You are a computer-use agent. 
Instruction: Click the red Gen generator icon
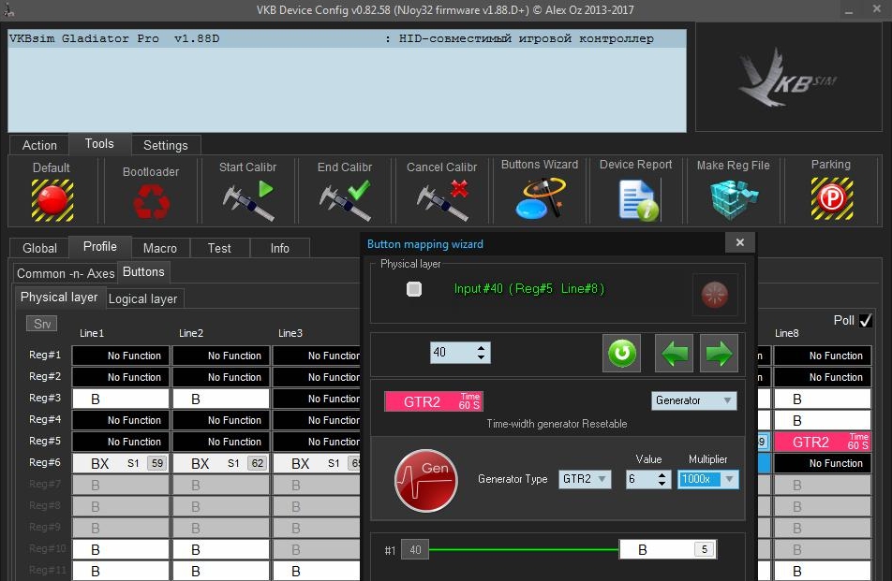click(426, 481)
